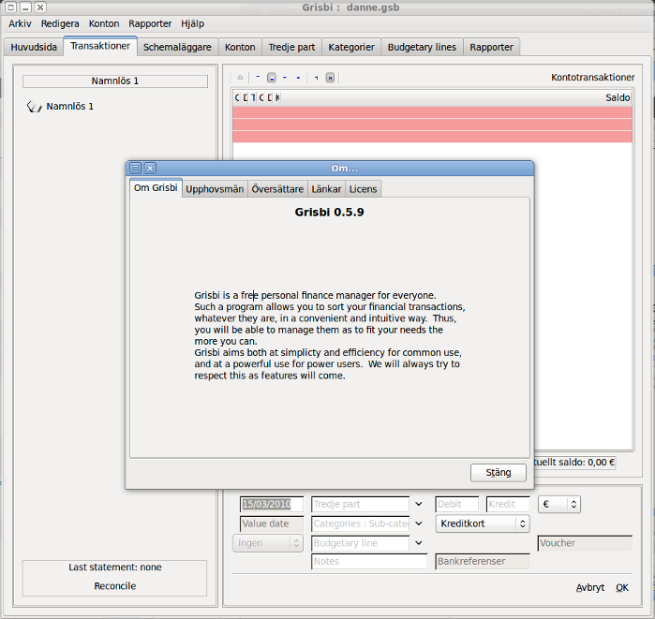Open the Översättare tab in dialog

pos(277,189)
